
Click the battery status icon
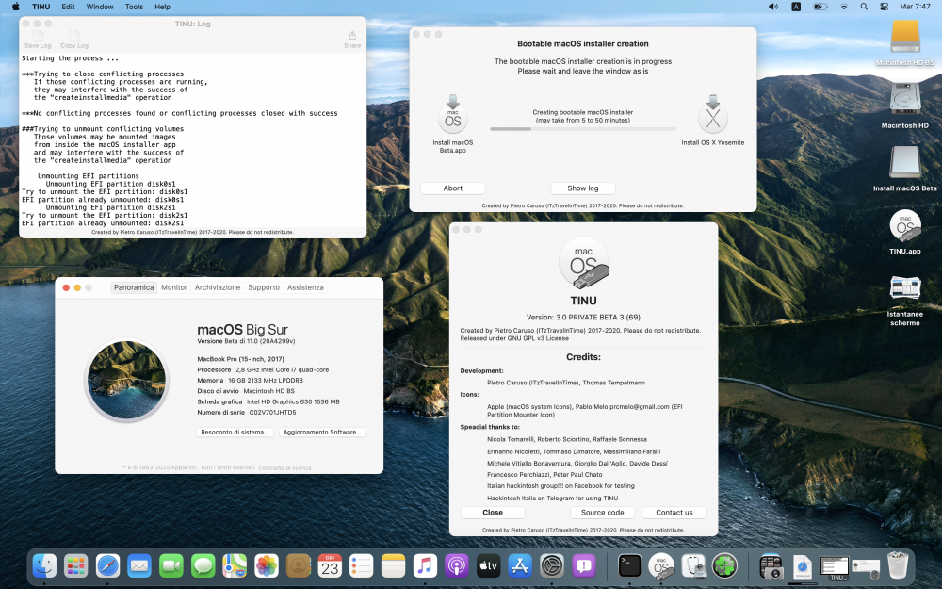[x=820, y=7]
